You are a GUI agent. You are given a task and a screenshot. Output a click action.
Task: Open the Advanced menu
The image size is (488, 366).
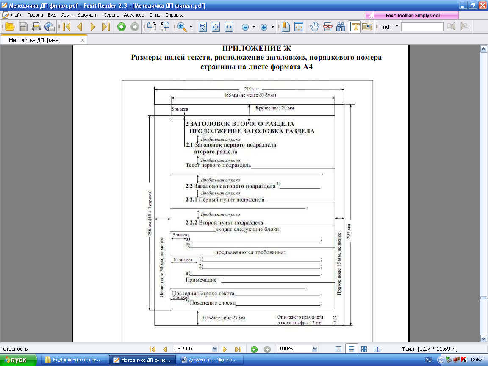pyautogui.click(x=134, y=15)
